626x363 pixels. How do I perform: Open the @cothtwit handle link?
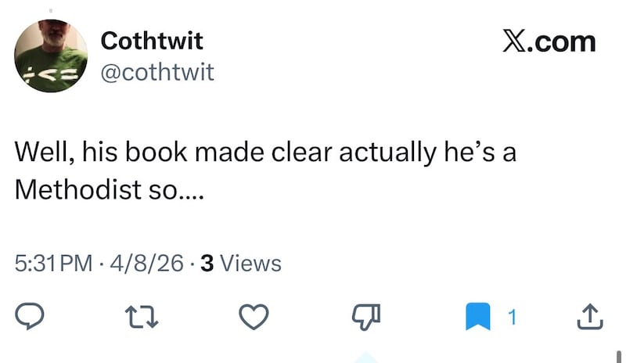tap(157, 73)
